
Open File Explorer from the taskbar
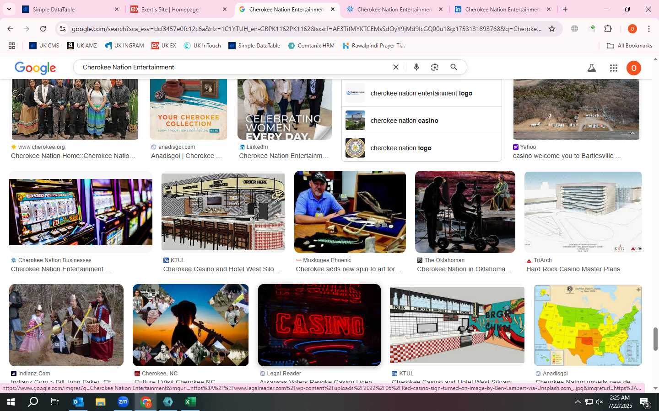(100, 402)
